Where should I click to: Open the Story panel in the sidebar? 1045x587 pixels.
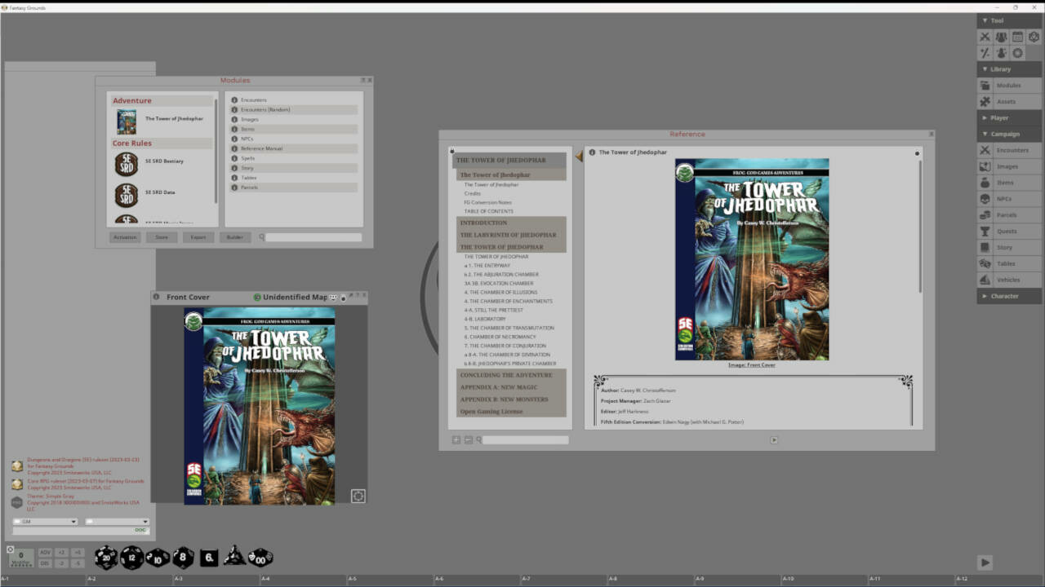tap(1007, 247)
